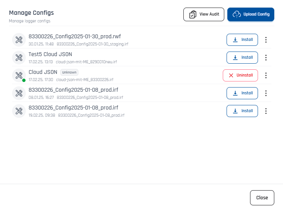This screenshot has height=208, width=283.
Task: Open more options for 83300226_Config2025-01-30_prod.rwf
Action: (x=266, y=40)
